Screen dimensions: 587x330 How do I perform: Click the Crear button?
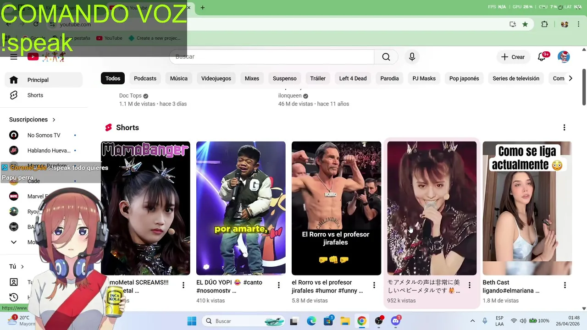pos(513,57)
